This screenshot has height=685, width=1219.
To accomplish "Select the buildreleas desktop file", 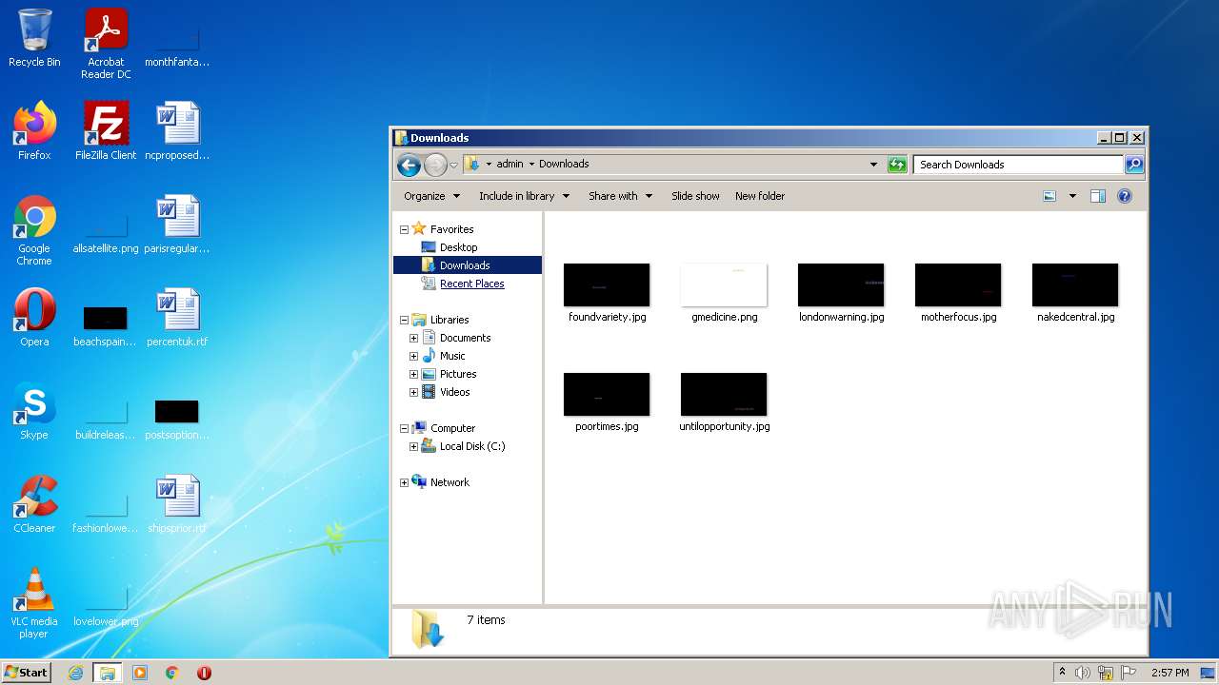I will point(106,419).
